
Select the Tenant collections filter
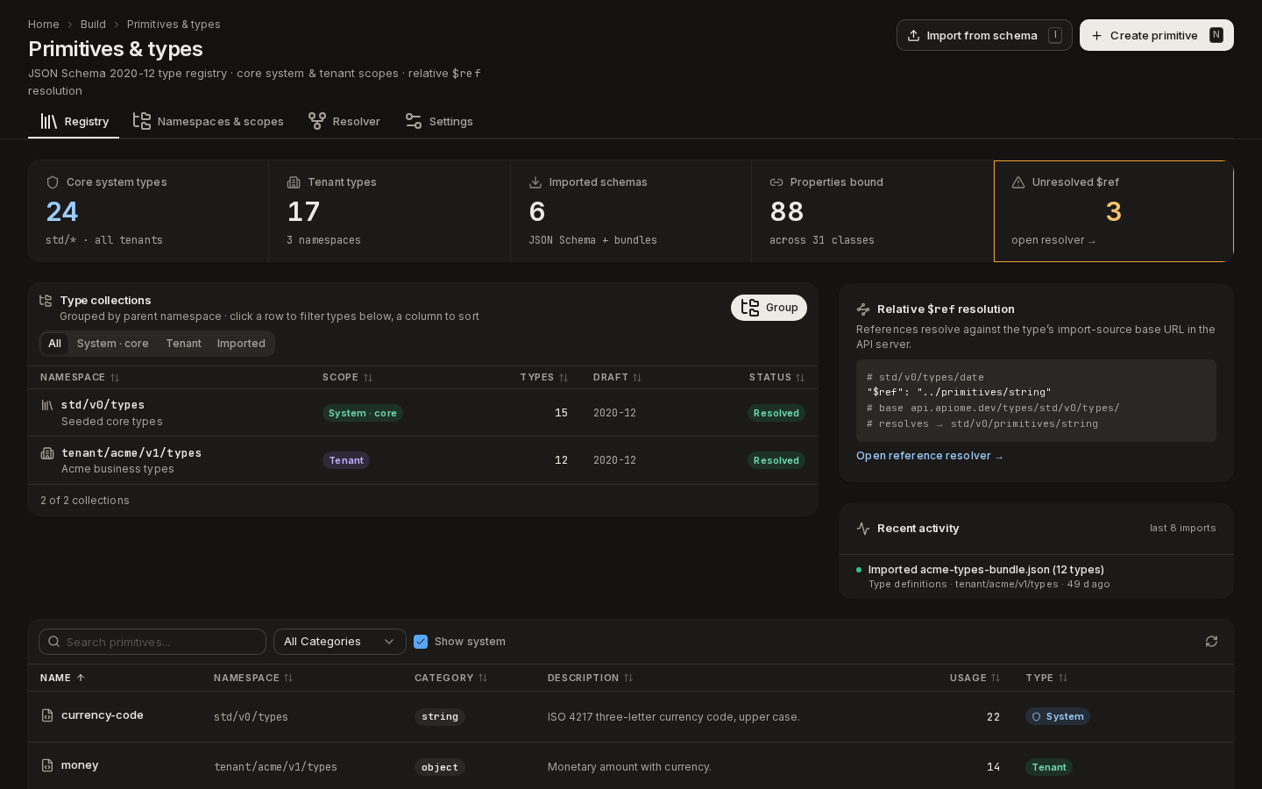pyautogui.click(x=183, y=344)
